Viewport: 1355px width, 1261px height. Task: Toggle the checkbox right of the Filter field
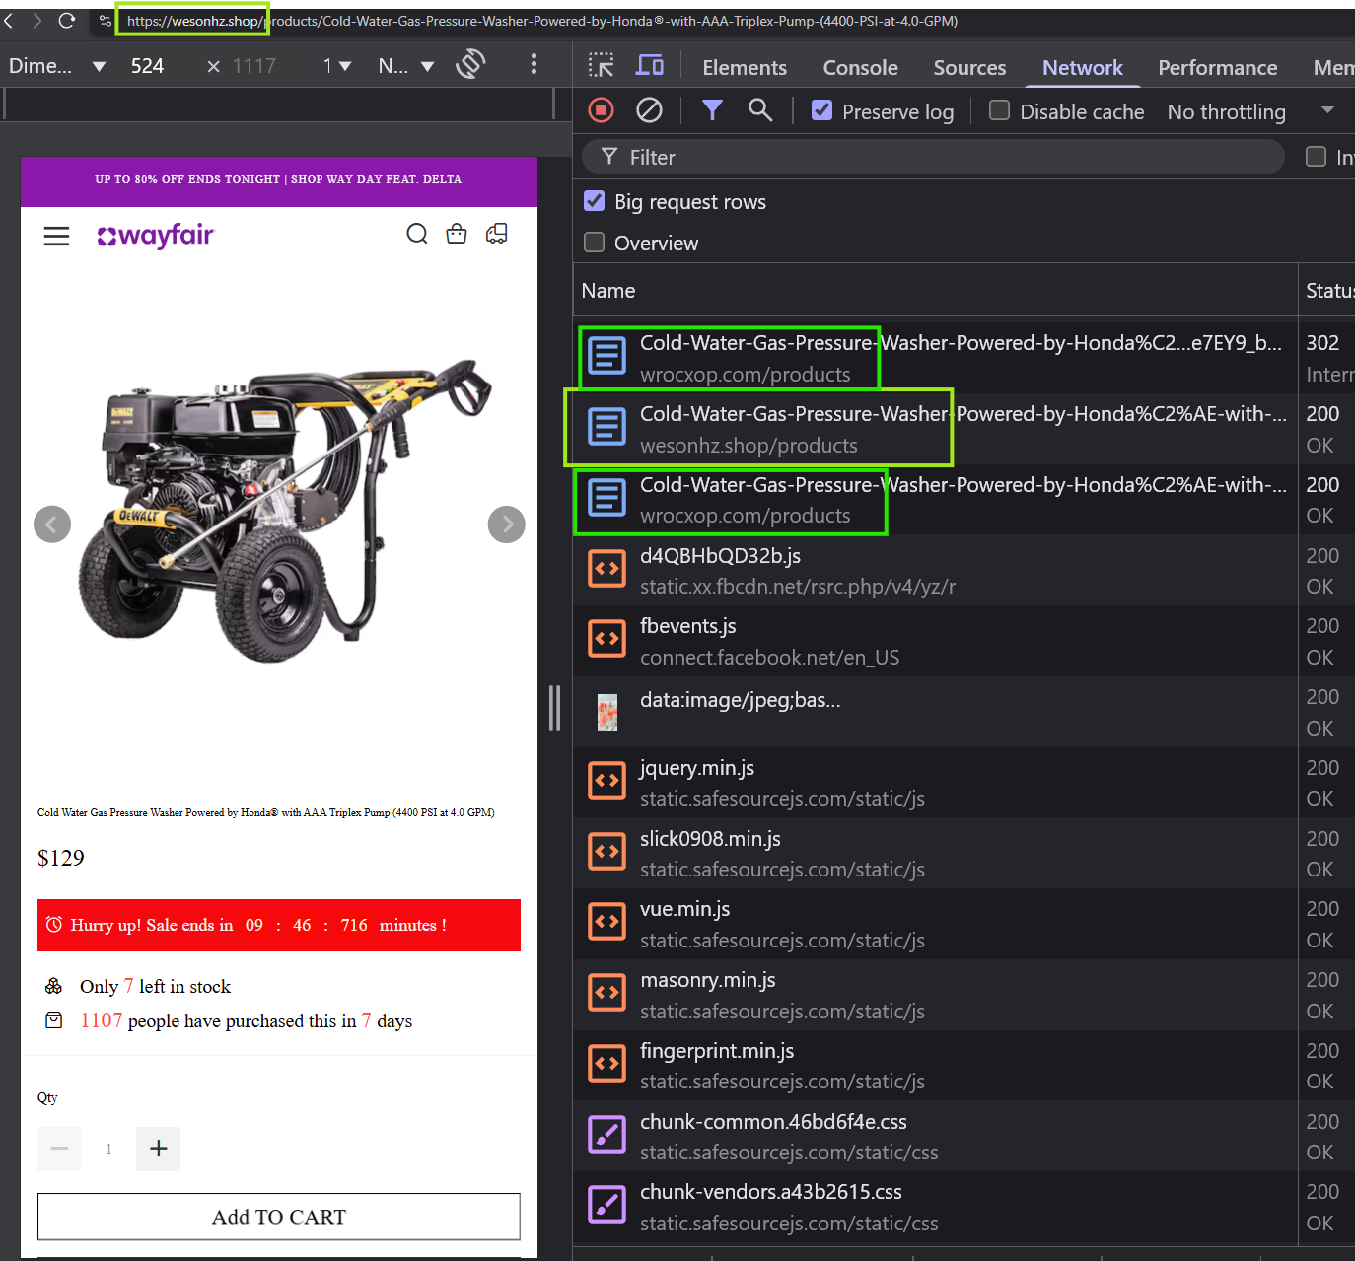tap(1316, 157)
